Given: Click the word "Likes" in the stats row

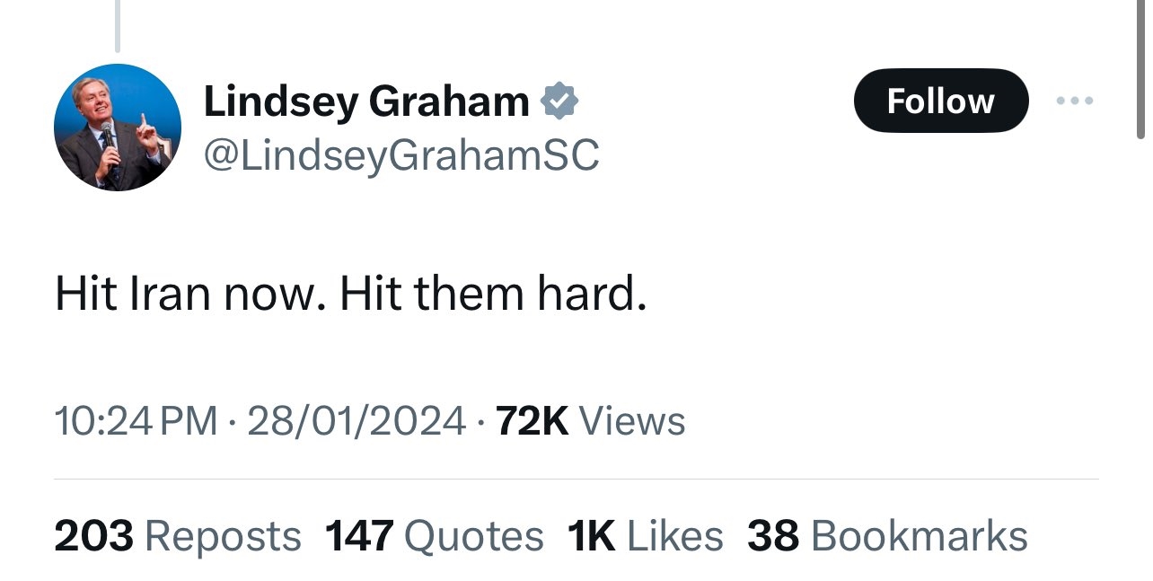Looking at the screenshot, I should 674,536.
